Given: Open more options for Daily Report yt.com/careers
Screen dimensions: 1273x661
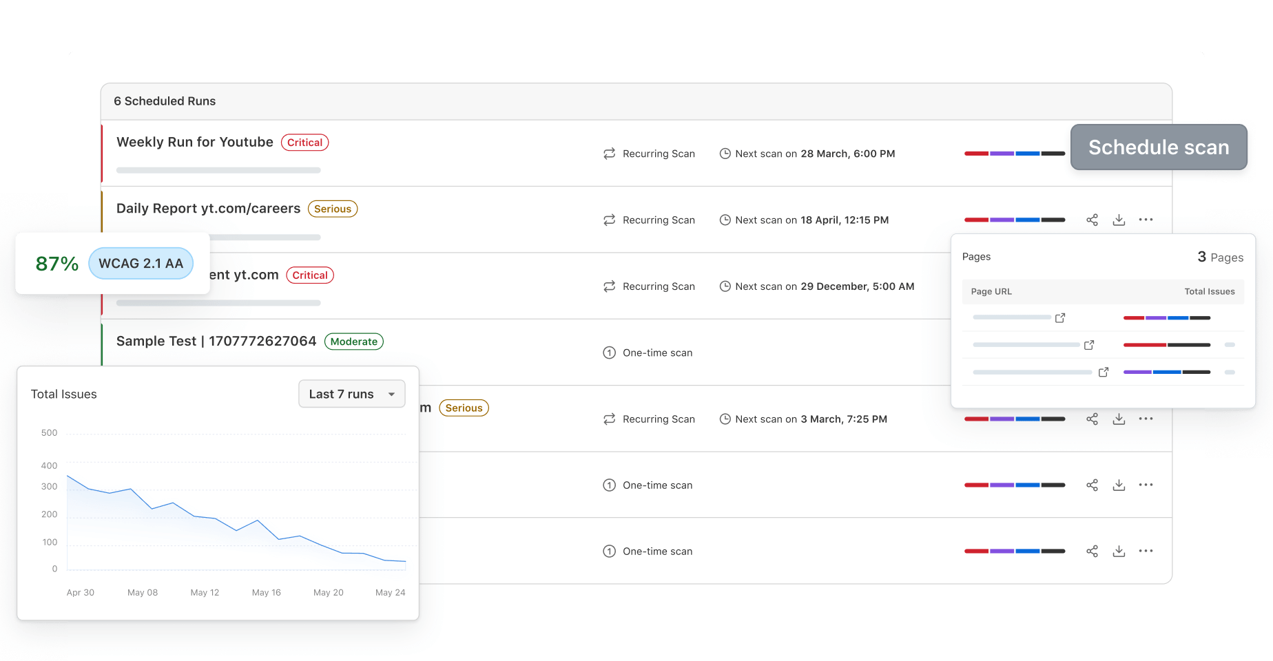Looking at the screenshot, I should click(x=1146, y=220).
